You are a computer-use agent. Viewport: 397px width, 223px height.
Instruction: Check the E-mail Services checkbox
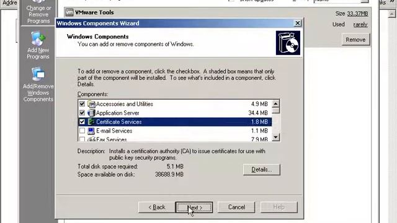point(82,131)
